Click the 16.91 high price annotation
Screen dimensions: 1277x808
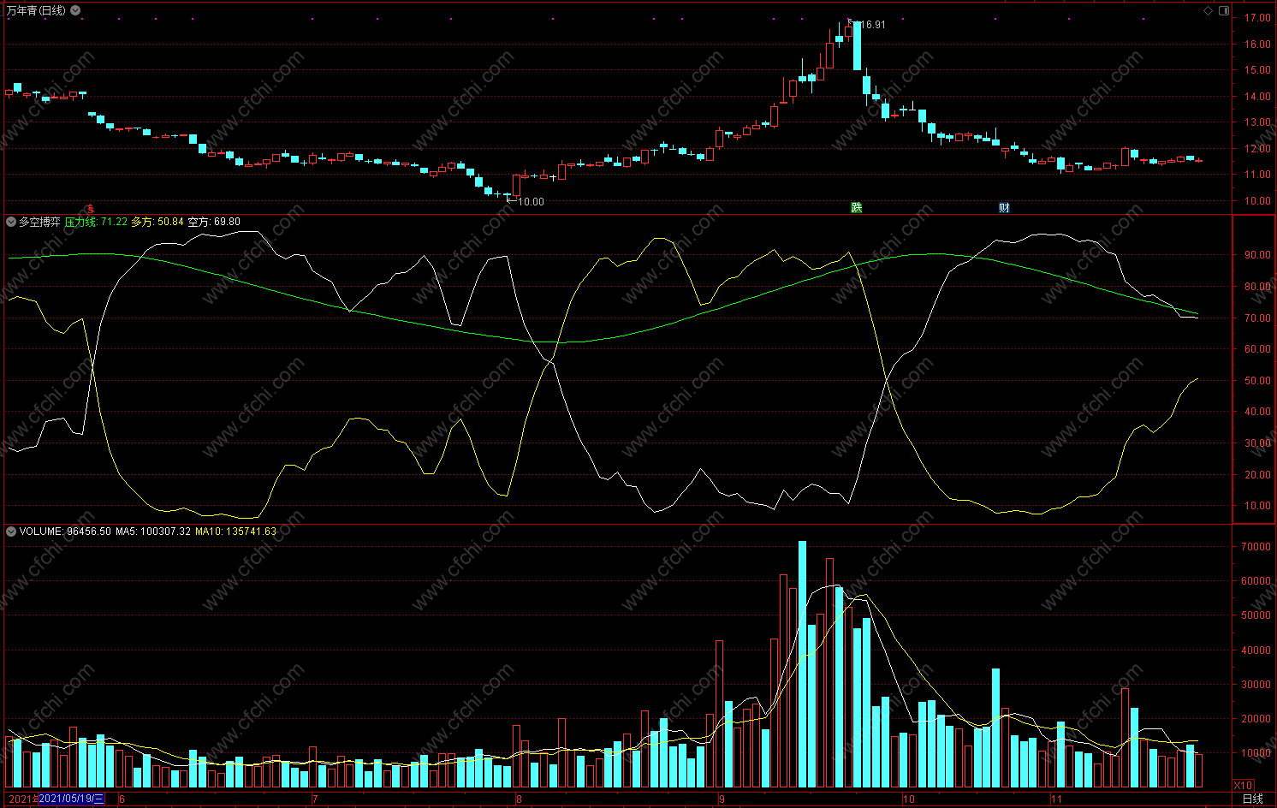(873, 25)
